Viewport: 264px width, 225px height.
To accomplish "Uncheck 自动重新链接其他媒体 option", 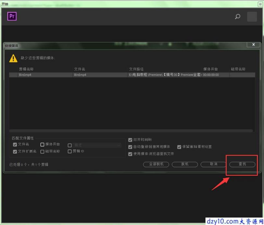I will coord(130,147).
